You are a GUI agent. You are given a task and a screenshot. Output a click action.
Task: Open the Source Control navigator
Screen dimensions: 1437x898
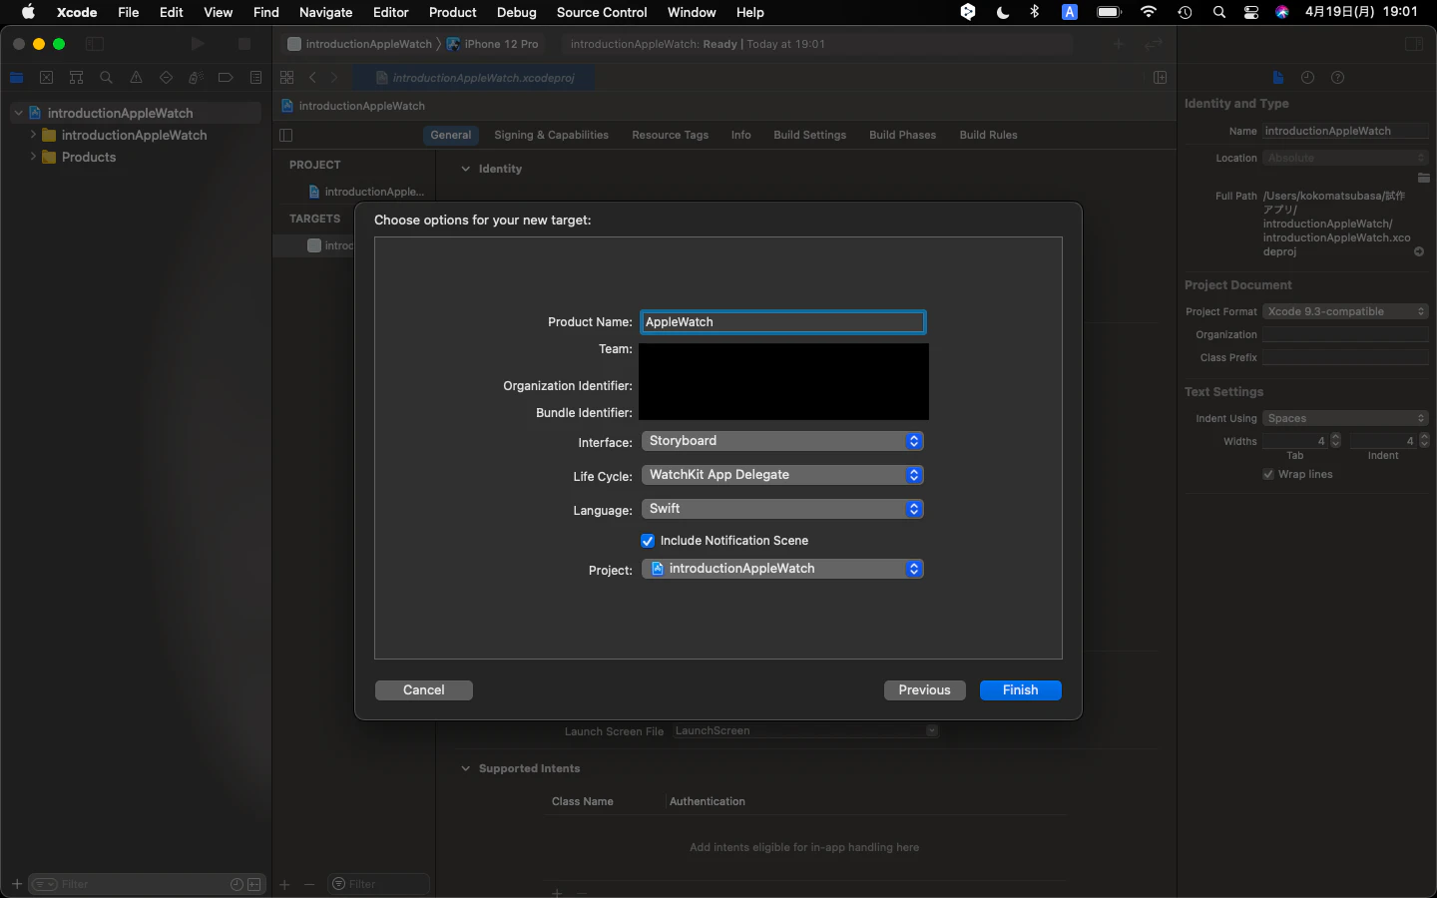(x=46, y=78)
